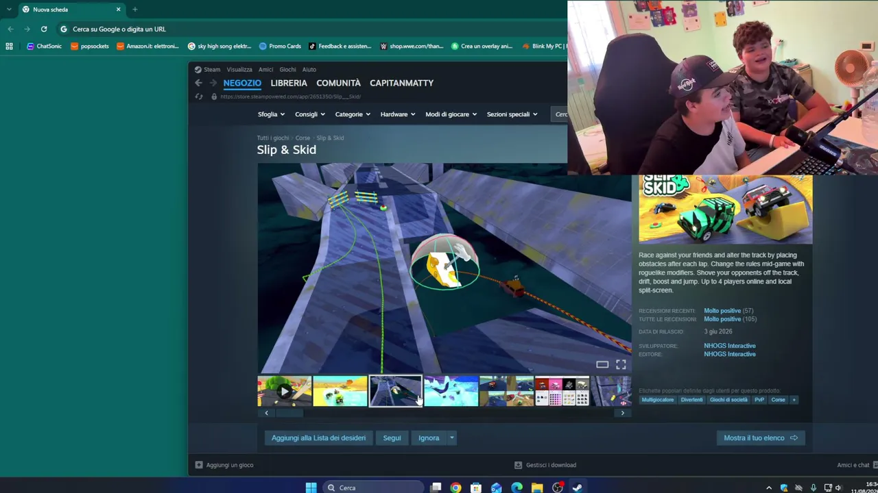Switch screenshot viewer to theater mode

point(602,364)
